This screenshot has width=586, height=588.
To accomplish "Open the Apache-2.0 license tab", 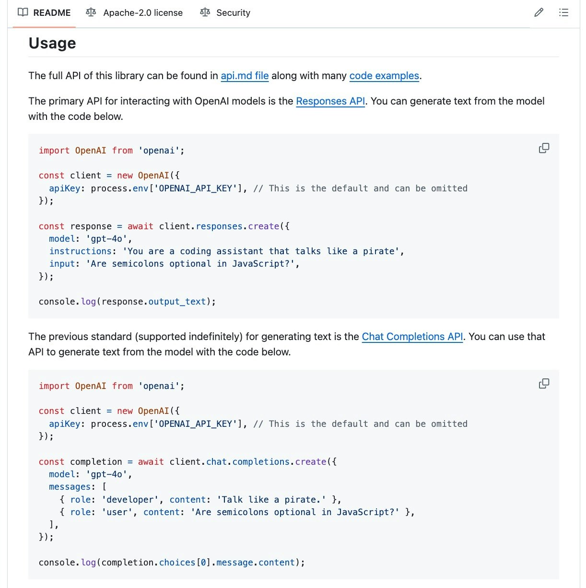I will pos(134,12).
